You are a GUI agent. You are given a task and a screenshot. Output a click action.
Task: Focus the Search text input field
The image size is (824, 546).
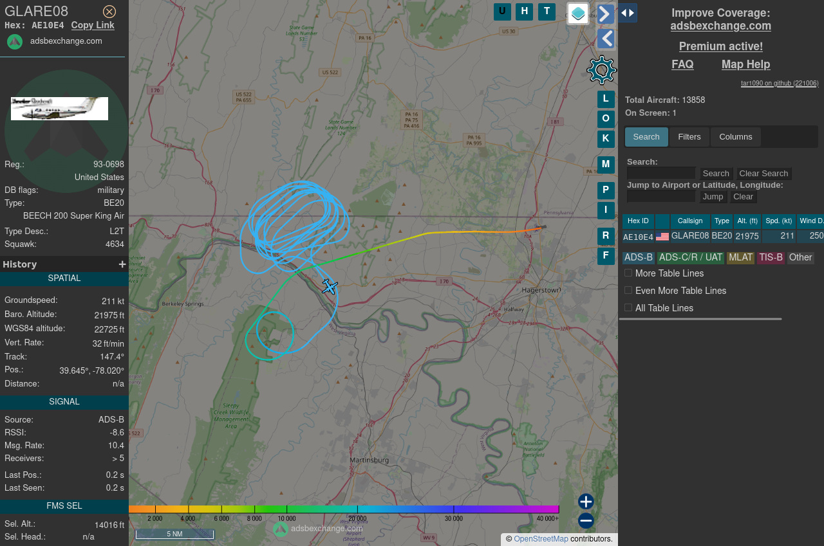point(661,173)
